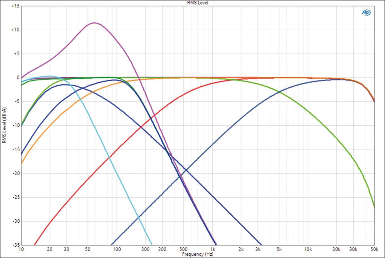Click the RMS Level (dBrA) vertical axis label

coord(4,125)
